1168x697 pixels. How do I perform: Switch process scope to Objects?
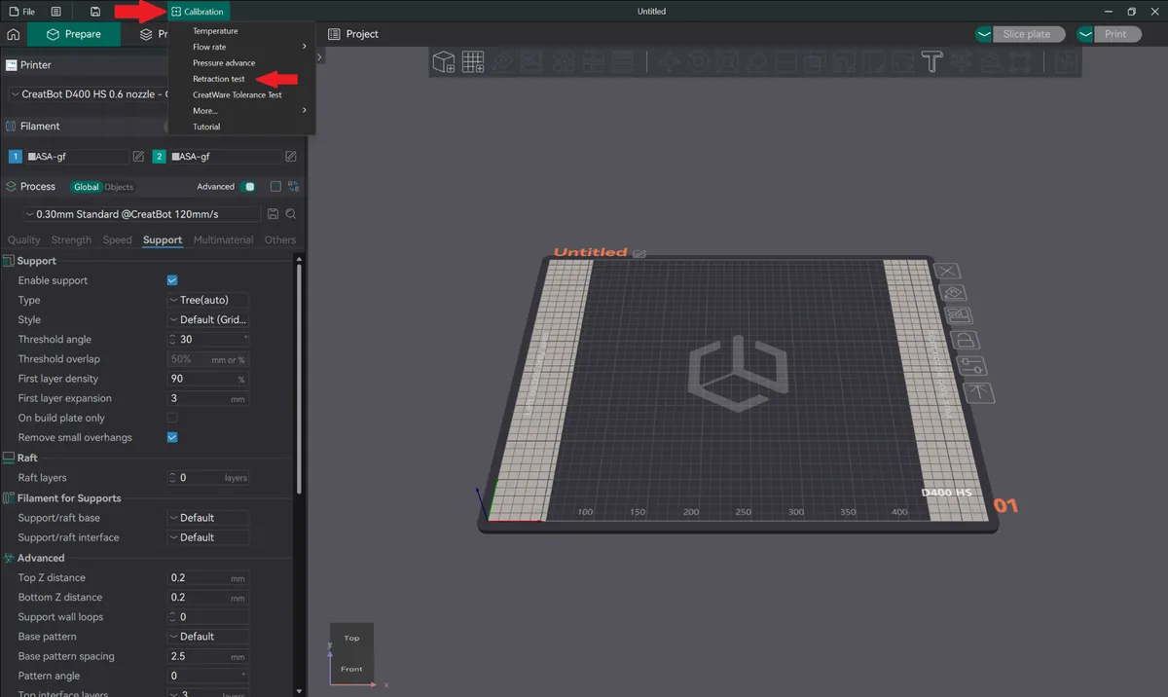(x=119, y=187)
